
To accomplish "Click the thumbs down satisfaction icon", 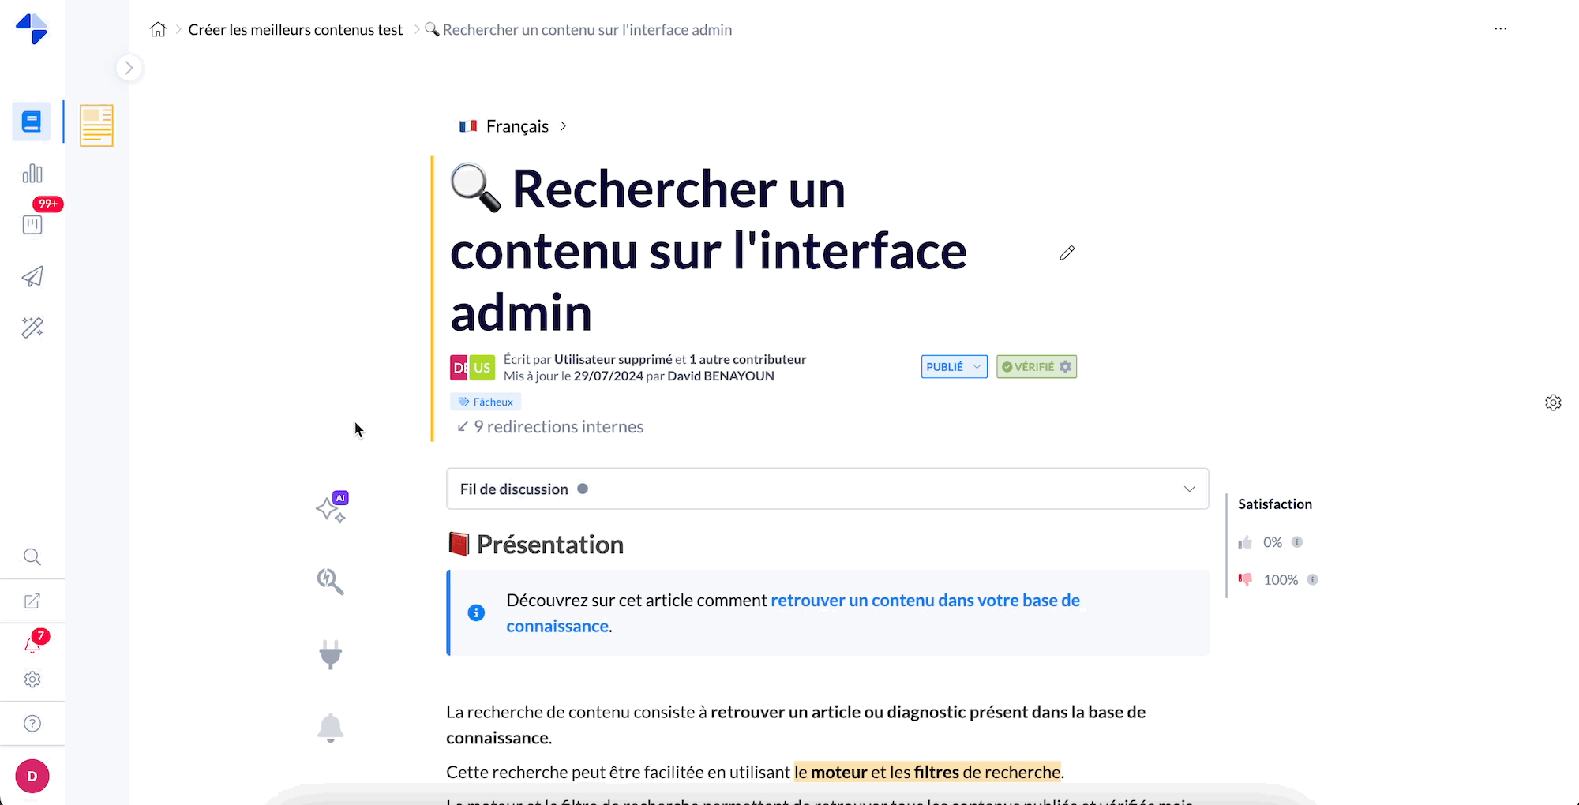I will pyautogui.click(x=1245, y=580).
